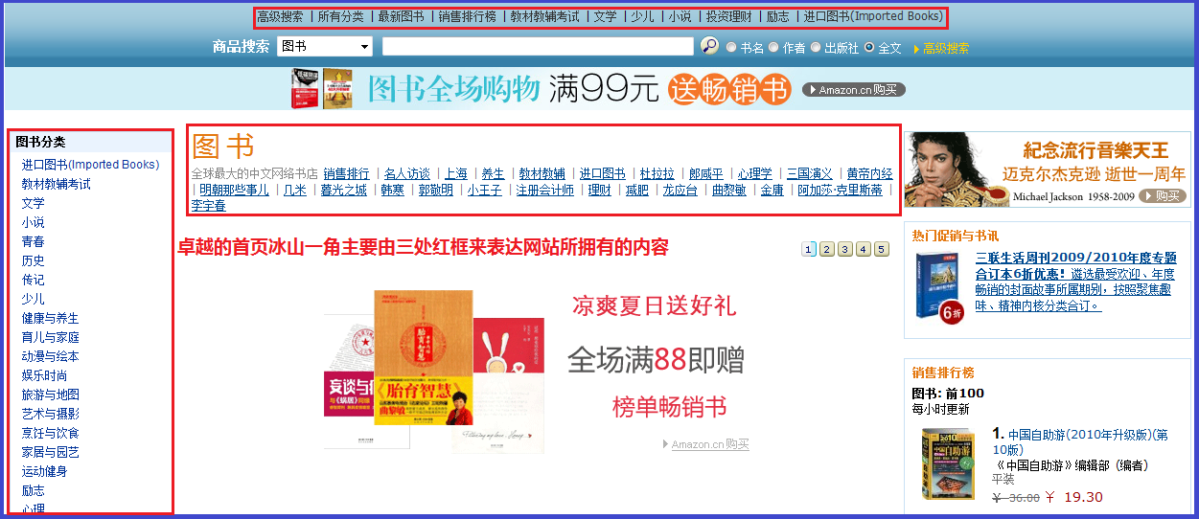
Task: Open the 旅游与地图 category in the sidebar
Action: pyautogui.click(x=51, y=395)
